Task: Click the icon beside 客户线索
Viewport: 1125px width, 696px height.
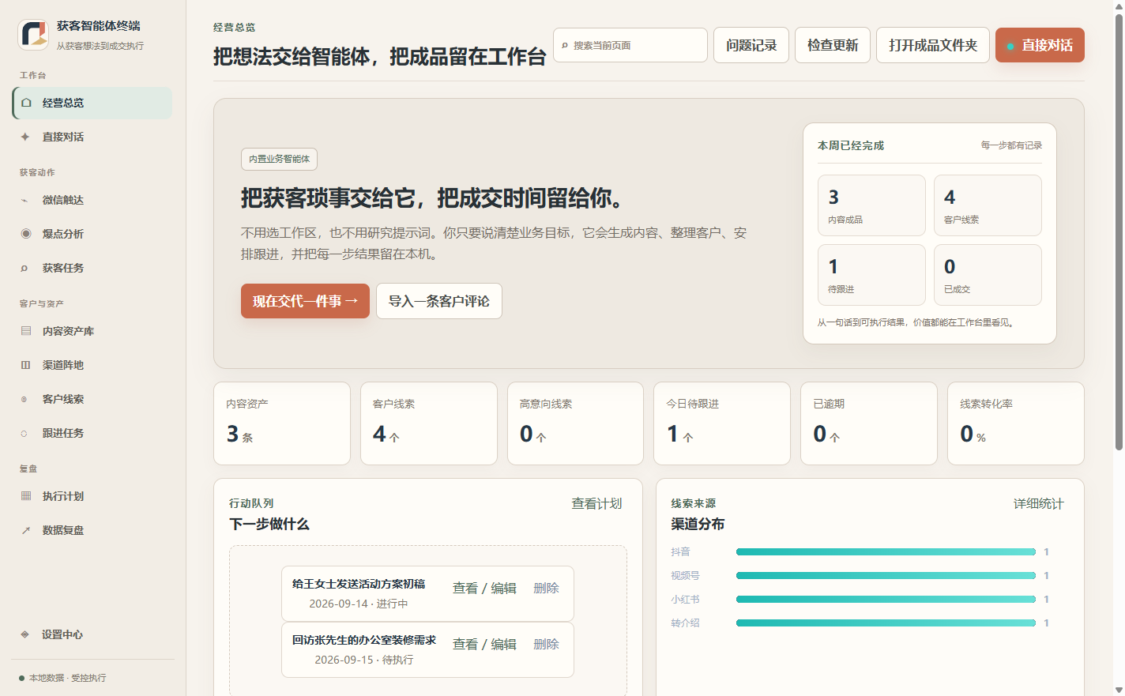Action: pos(24,399)
